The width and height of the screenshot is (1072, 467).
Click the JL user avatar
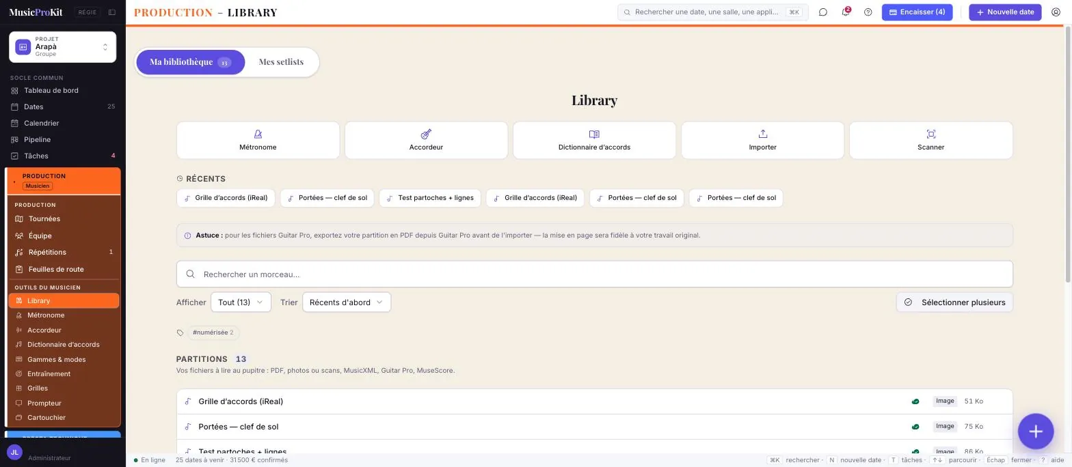click(x=14, y=452)
